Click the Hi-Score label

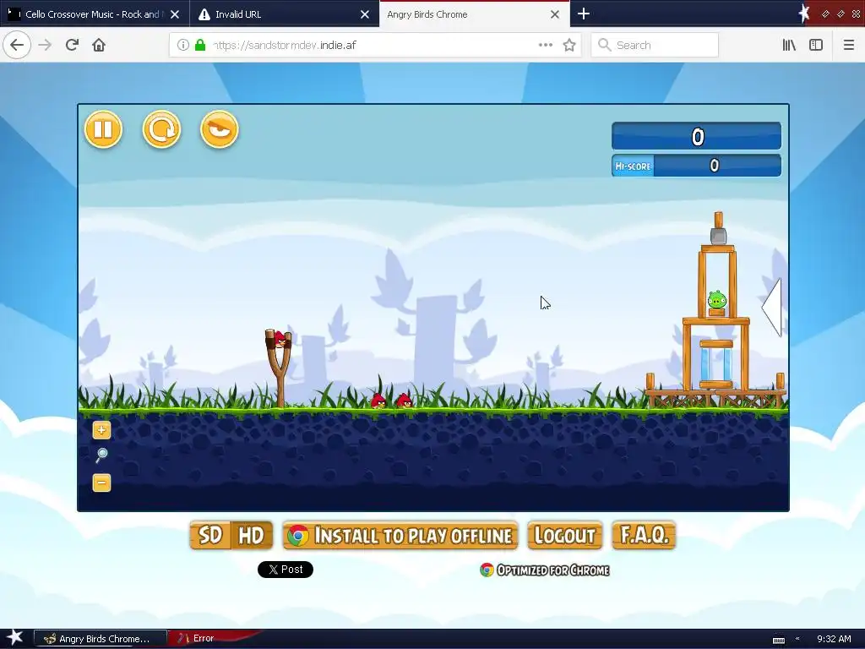click(633, 166)
